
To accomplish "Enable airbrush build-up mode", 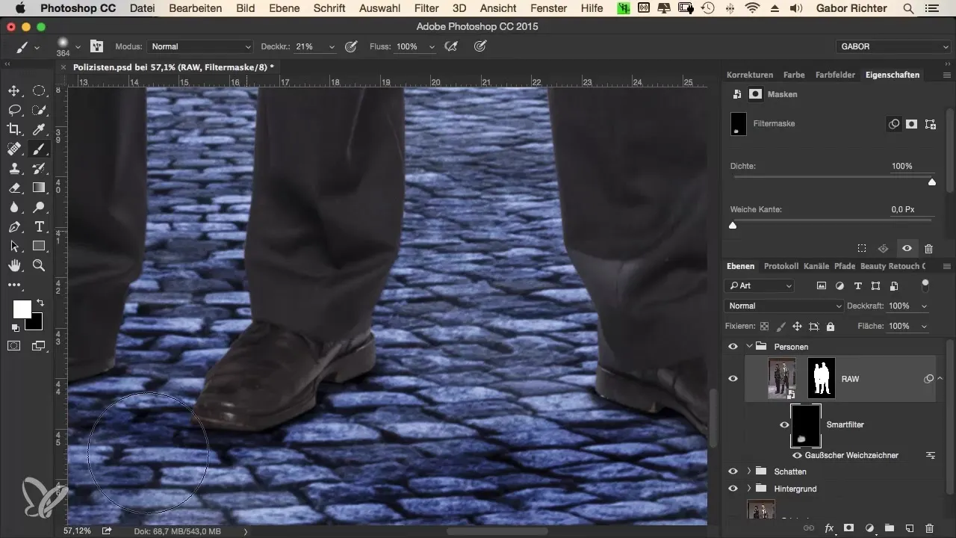I will [x=450, y=46].
